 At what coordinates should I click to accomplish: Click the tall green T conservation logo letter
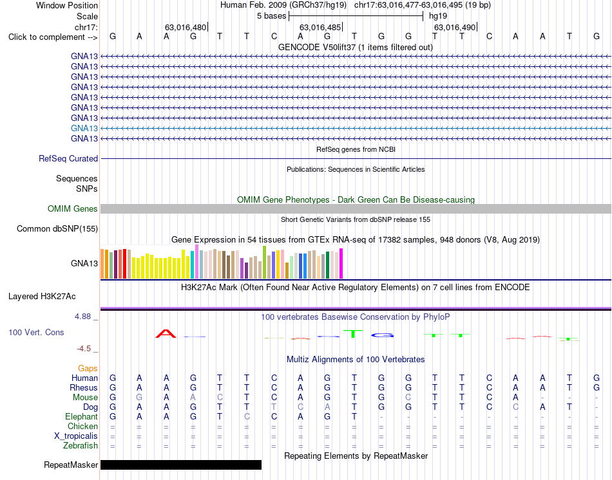(353, 334)
